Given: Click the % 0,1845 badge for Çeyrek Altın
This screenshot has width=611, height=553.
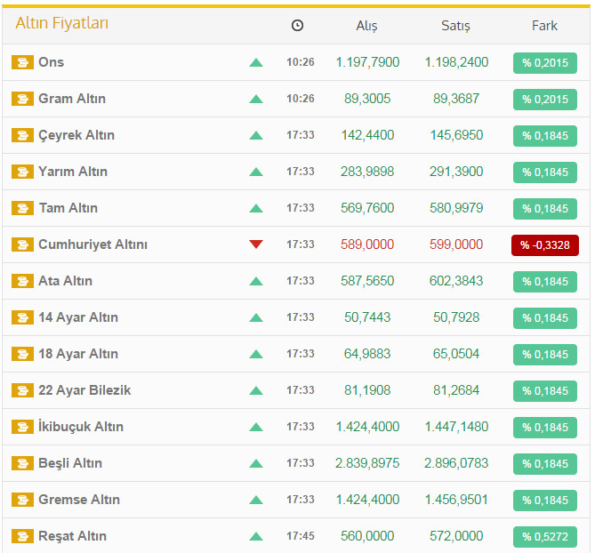Looking at the screenshot, I should pos(545,136).
